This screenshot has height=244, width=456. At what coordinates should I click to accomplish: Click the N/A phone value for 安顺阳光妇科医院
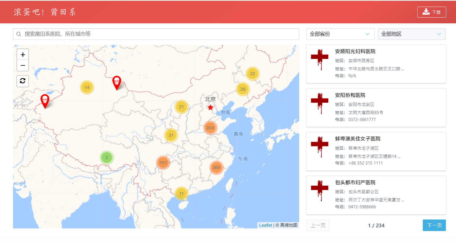click(x=352, y=76)
